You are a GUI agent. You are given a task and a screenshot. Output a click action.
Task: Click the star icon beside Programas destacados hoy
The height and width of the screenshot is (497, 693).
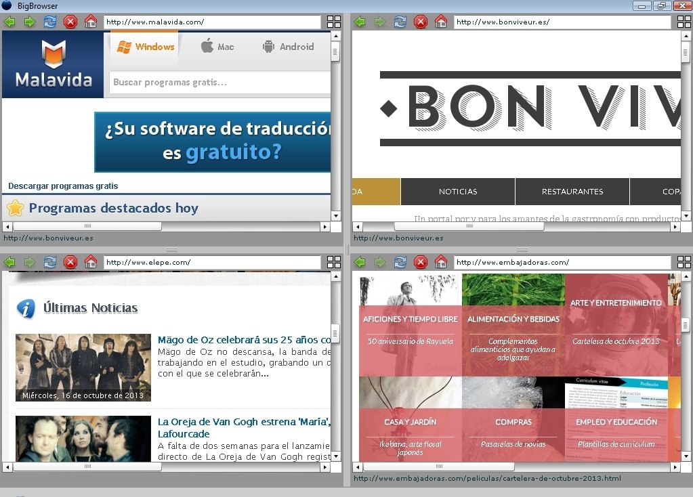[15, 208]
